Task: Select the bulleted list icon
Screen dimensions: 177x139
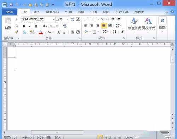Action: (x=86, y=19)
